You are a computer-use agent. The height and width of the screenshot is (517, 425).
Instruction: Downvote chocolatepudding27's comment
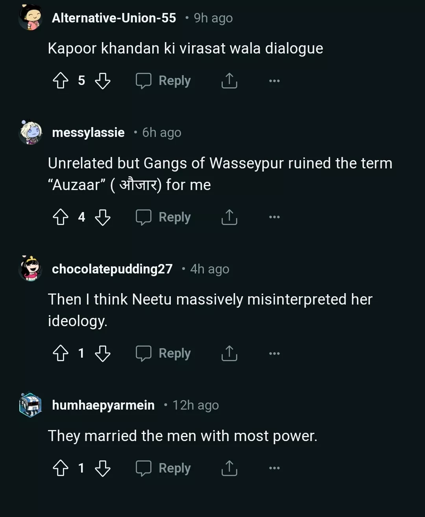(103, 353)
